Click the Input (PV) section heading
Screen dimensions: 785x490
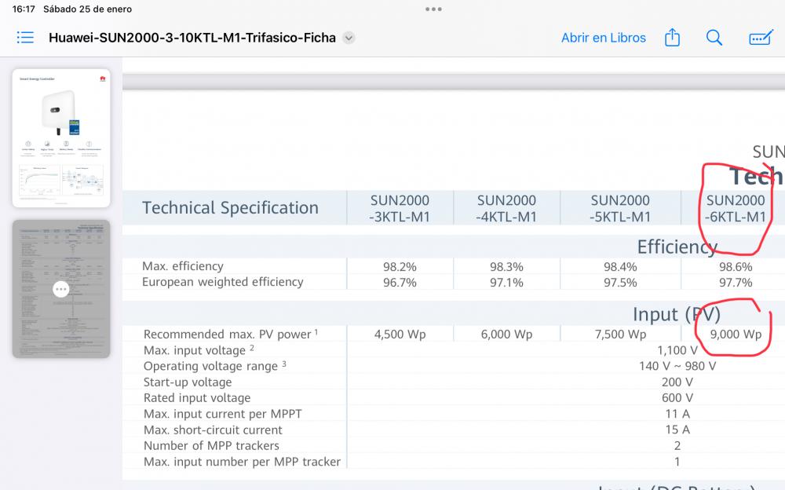(x=677, y=314)
